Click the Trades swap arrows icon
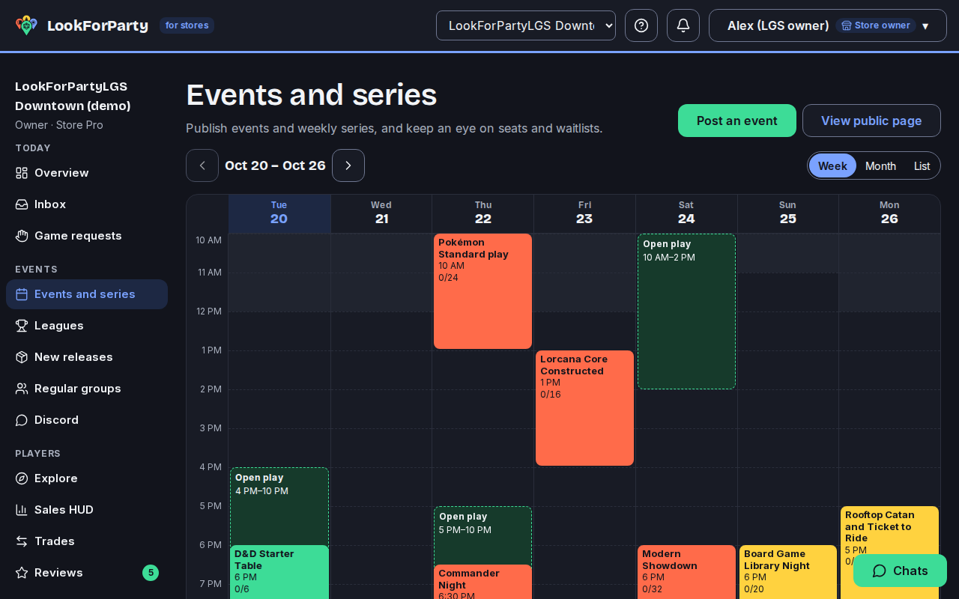This screenshot has height=599, width=959. [22, 541]
